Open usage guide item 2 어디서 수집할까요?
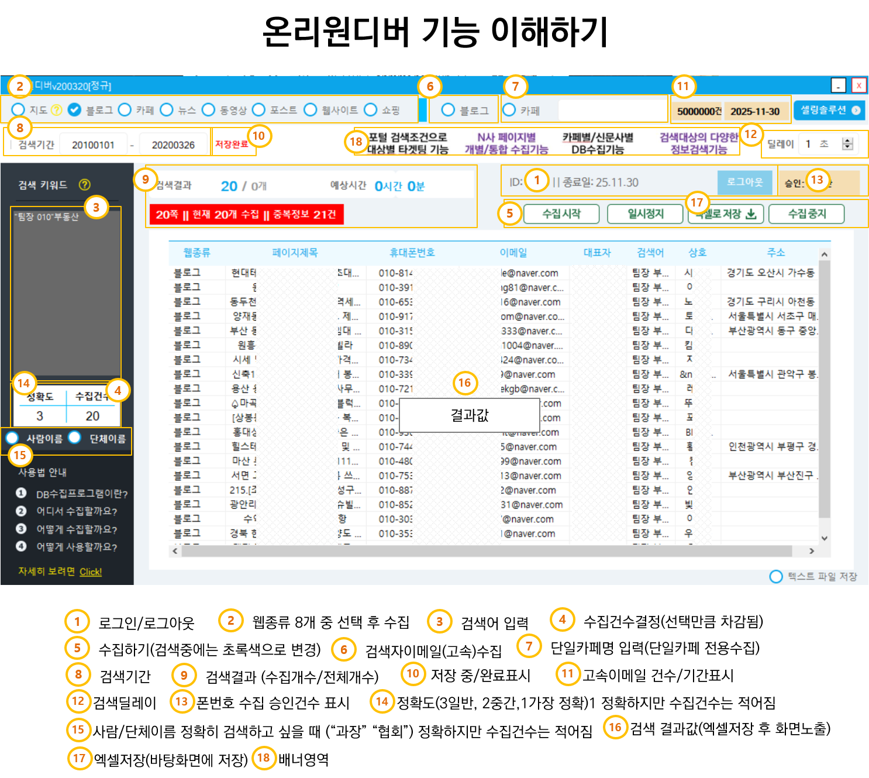Screen dimensions: 869x778 point(76,511)
